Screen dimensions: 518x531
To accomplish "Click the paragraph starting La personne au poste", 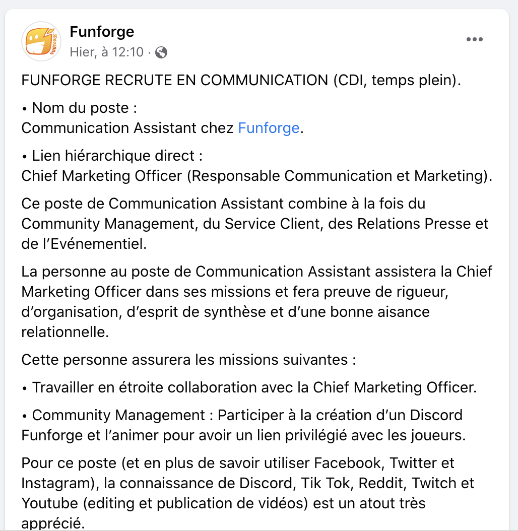I will [257, 302].
